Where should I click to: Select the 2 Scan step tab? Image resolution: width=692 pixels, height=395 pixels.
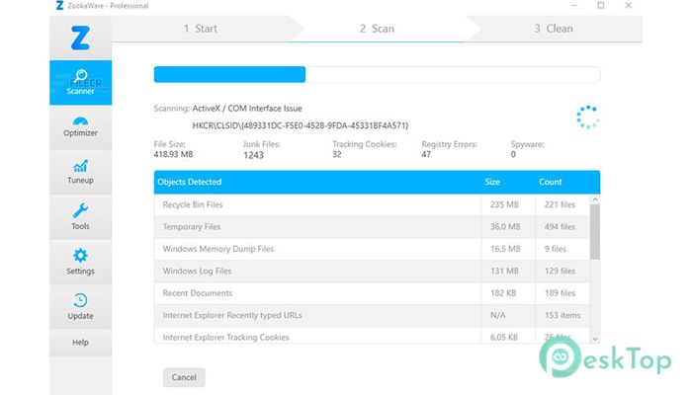coord(377,29)
